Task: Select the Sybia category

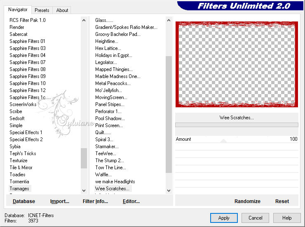Action: [x=15, y=147]
